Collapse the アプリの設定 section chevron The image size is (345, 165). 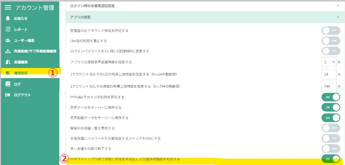pyautogui.click(x=338, y=17)
